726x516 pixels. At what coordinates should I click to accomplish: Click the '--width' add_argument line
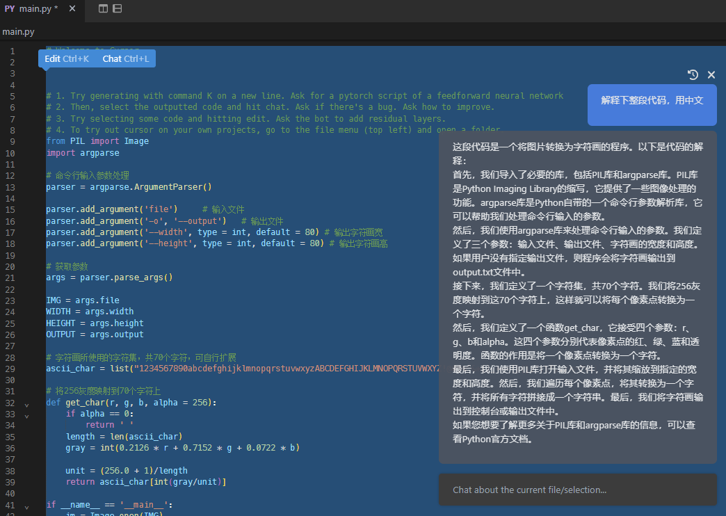click(x=214, y=232)
